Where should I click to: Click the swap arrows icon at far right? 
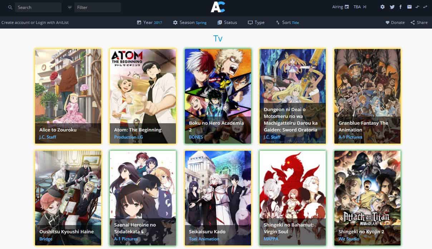[x=425, y=7]
